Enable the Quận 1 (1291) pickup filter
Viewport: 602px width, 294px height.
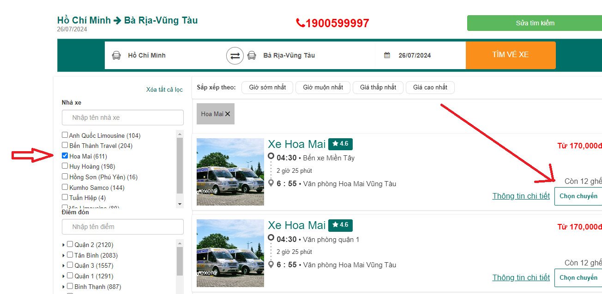point(70,276)
